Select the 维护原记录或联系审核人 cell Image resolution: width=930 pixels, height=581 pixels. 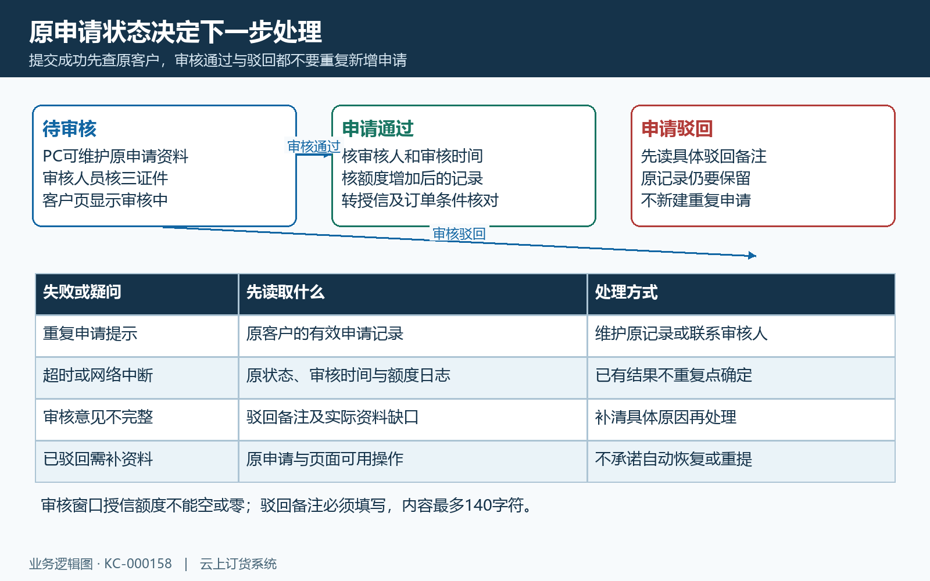(741, 336)
